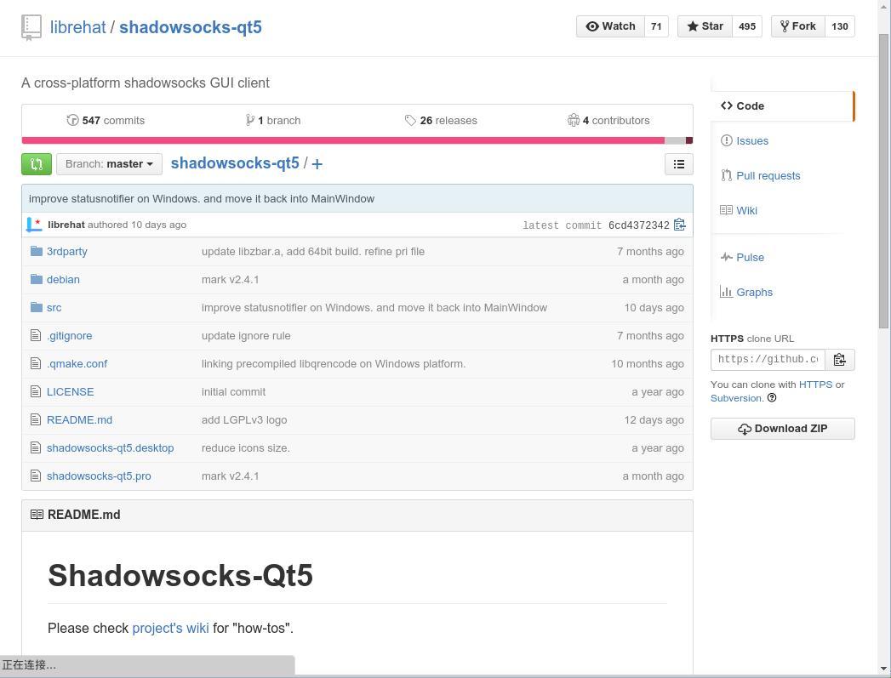Click the list-view icon button beside the path

pyautogui.click(x=678, y=164)
